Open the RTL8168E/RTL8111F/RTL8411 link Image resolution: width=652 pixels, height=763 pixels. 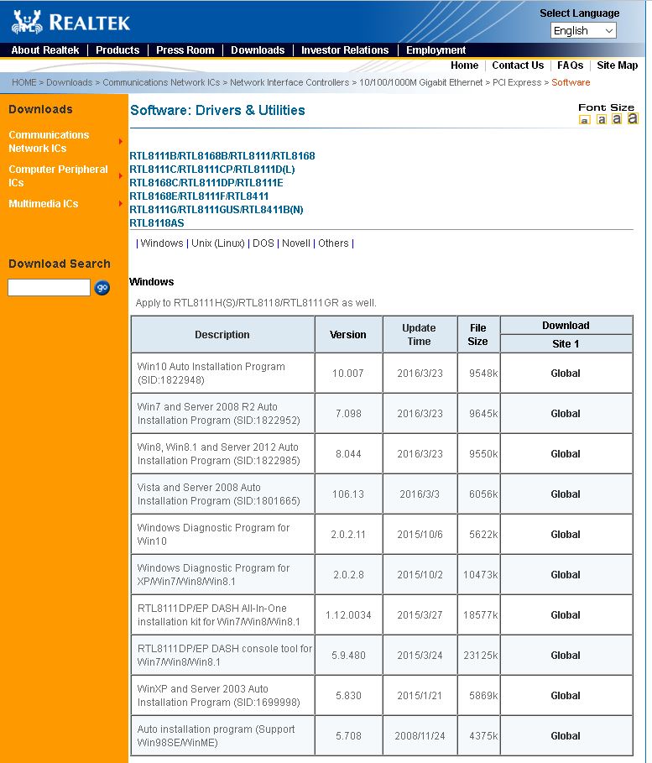pos(199,196)
